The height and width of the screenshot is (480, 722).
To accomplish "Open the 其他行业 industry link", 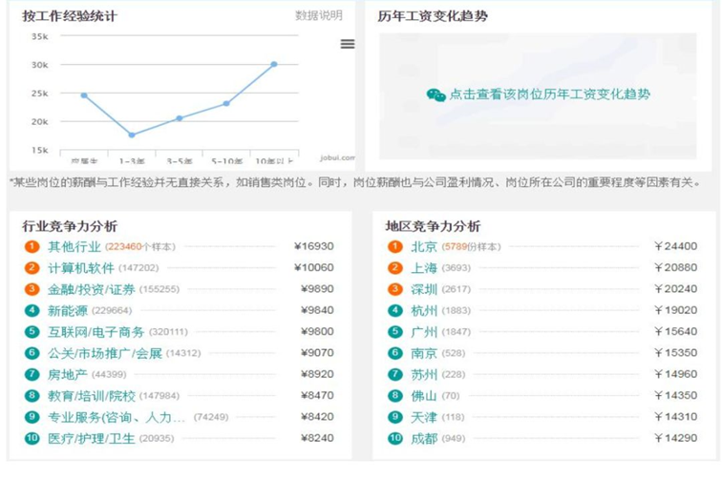I will [x=74, y=246].
